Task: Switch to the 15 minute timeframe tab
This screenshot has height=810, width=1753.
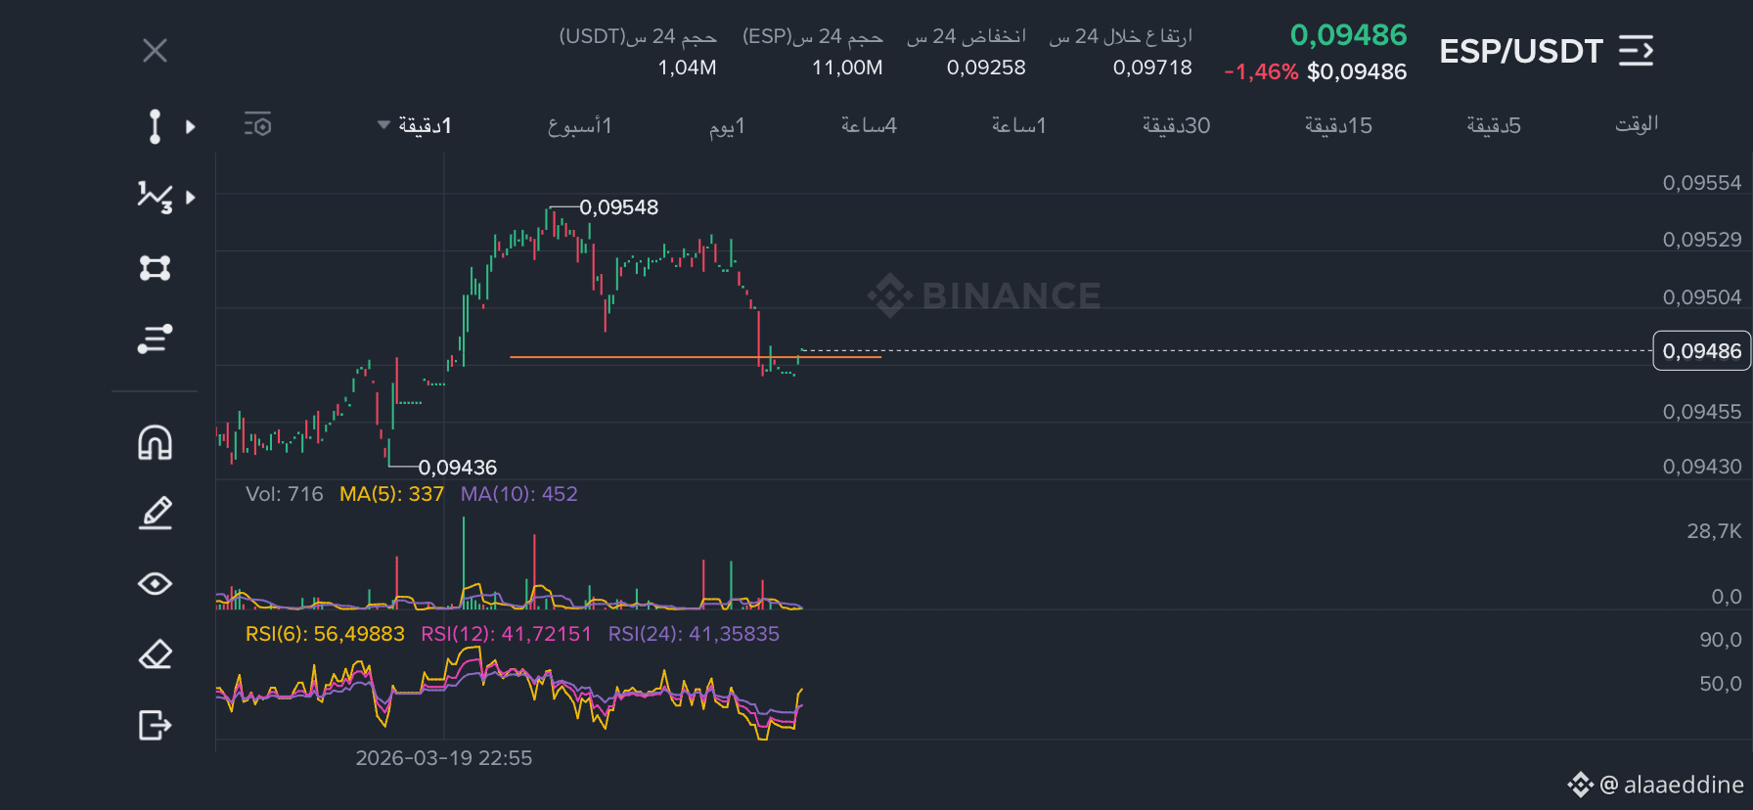Action: coord(1338,125)
